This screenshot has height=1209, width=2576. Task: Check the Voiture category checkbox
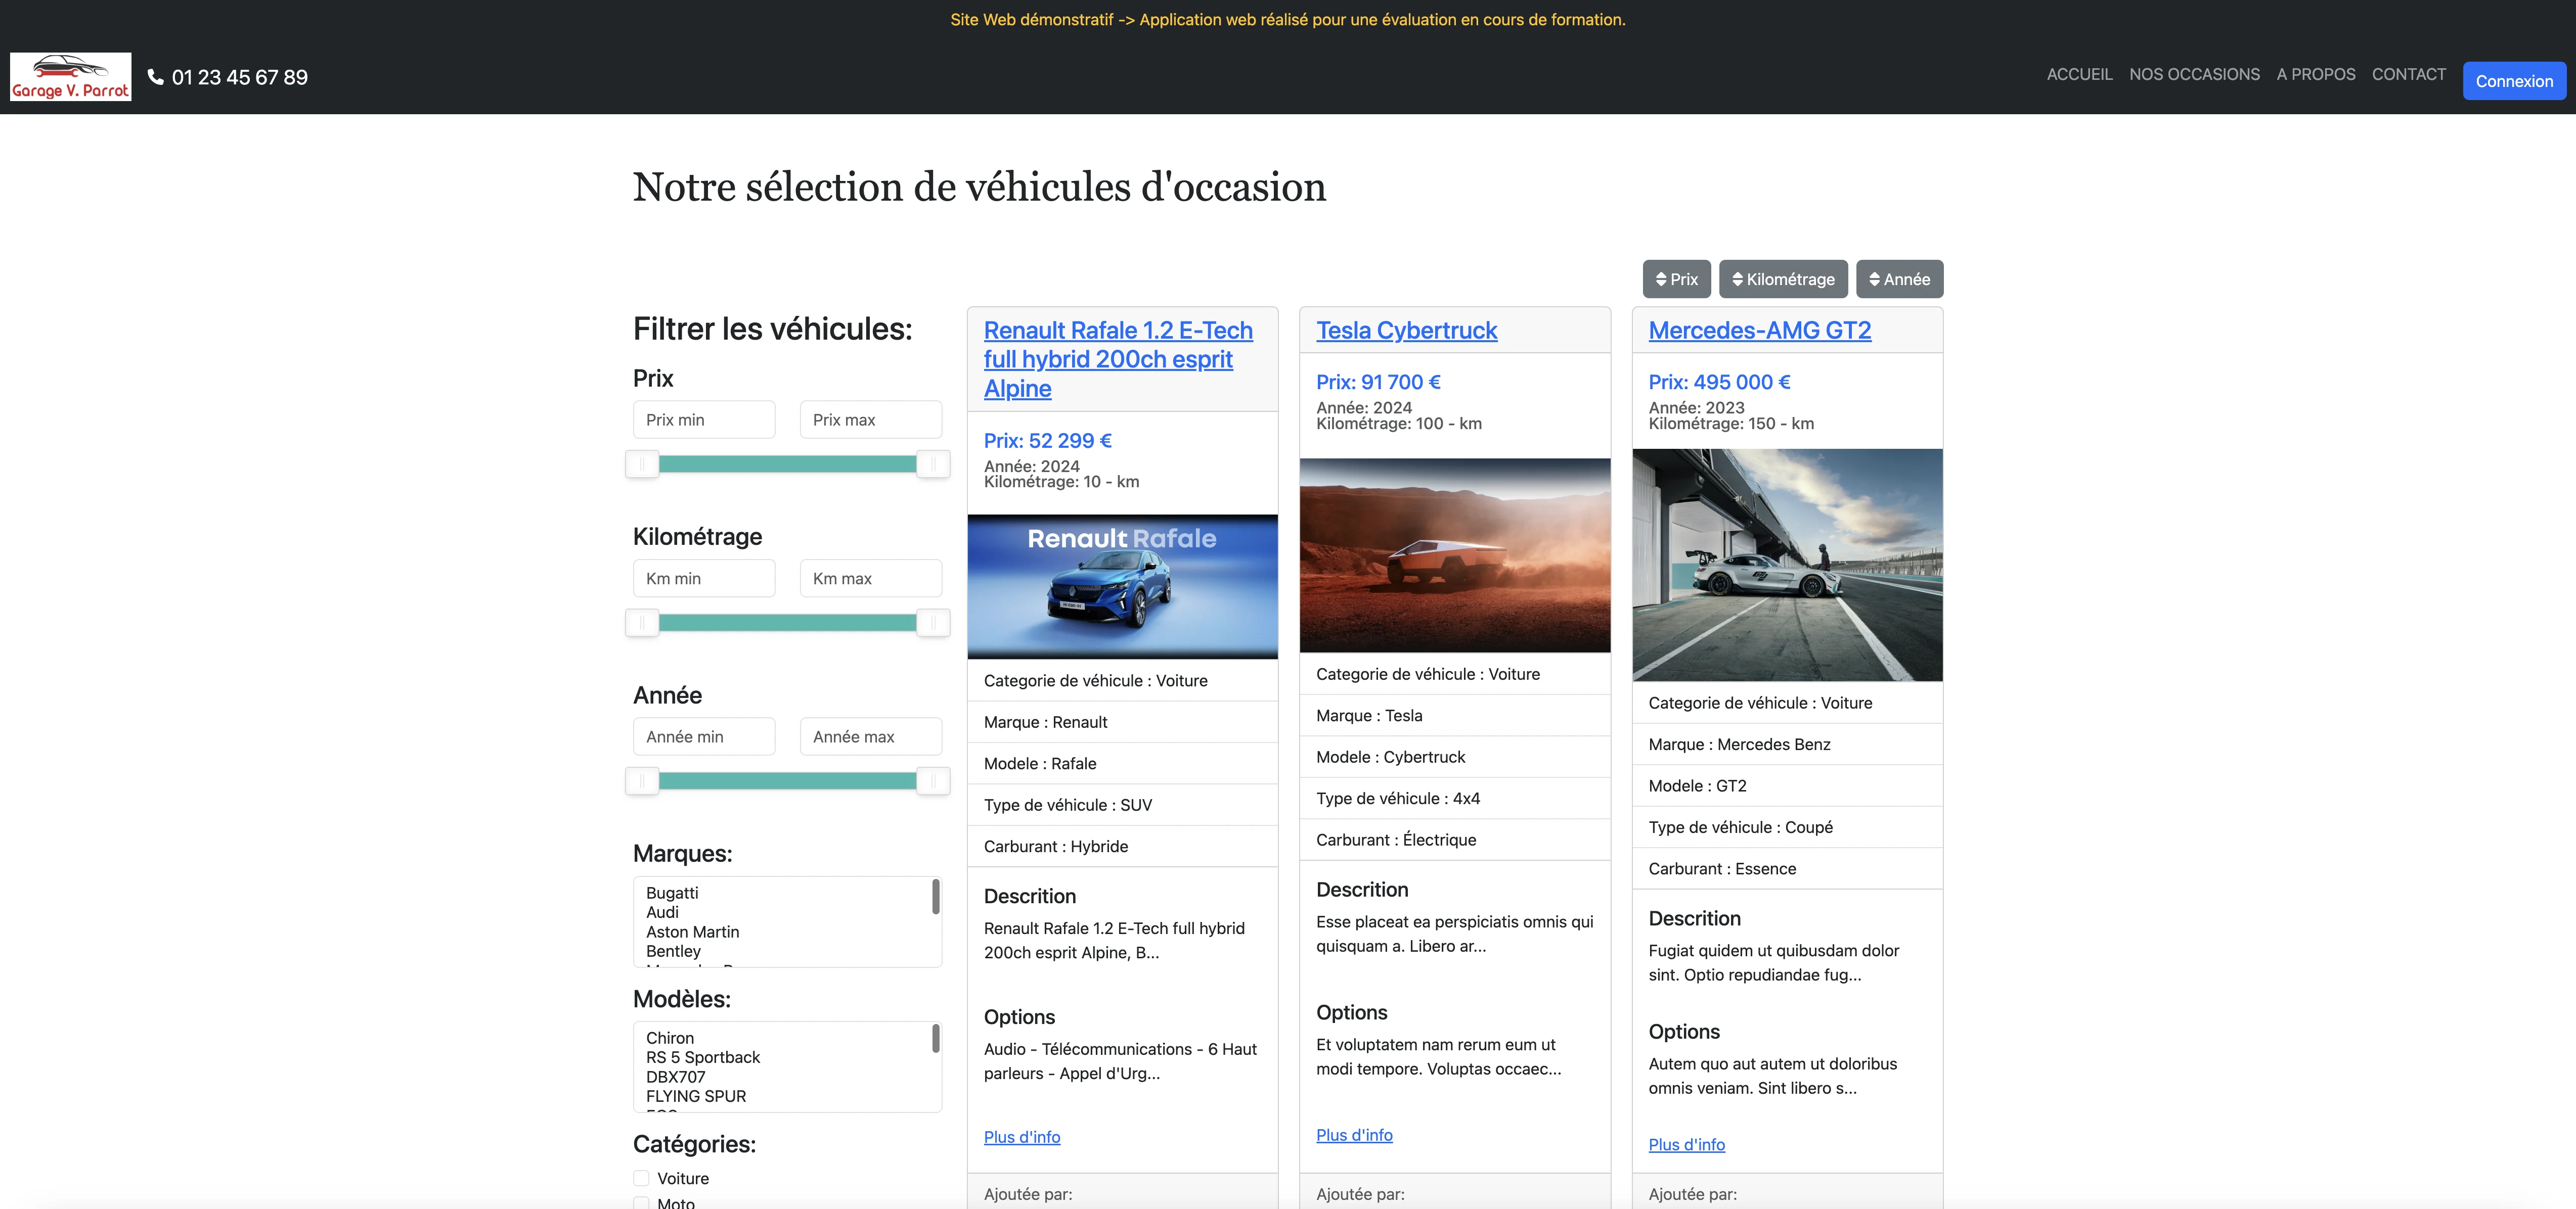641,1178
